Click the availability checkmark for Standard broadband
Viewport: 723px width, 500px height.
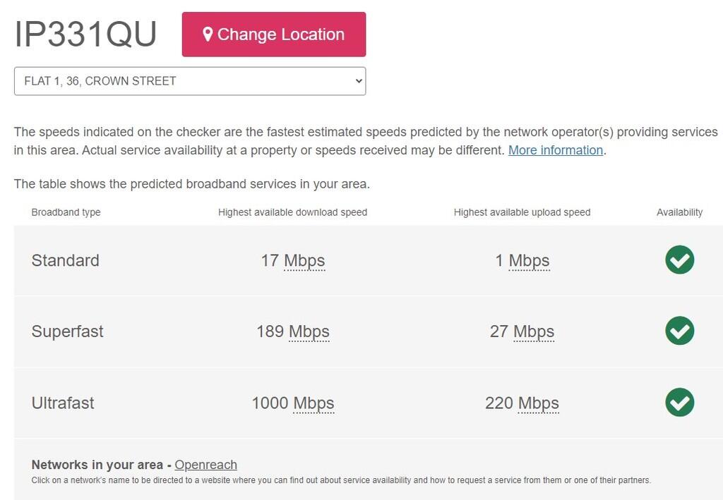coord(679,260)
